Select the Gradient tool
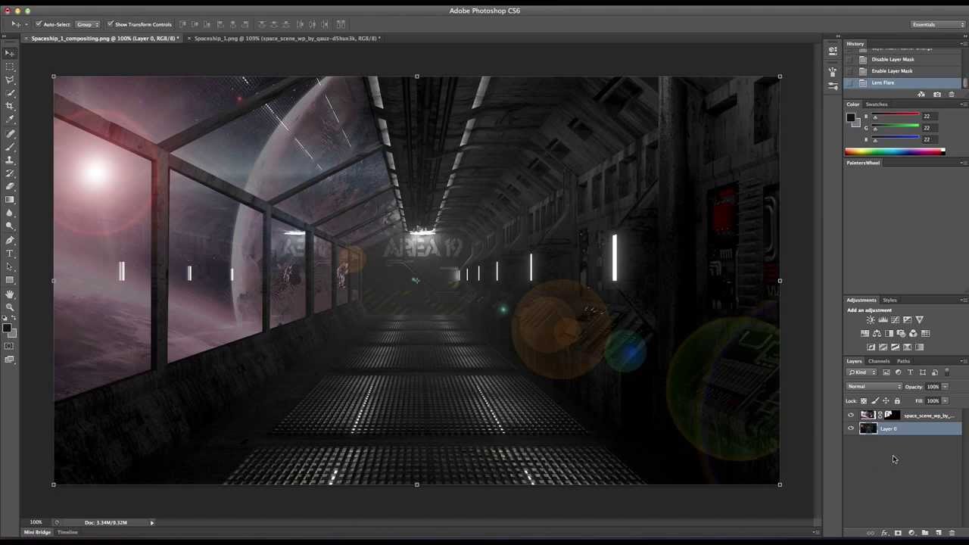 pos(10,200)
